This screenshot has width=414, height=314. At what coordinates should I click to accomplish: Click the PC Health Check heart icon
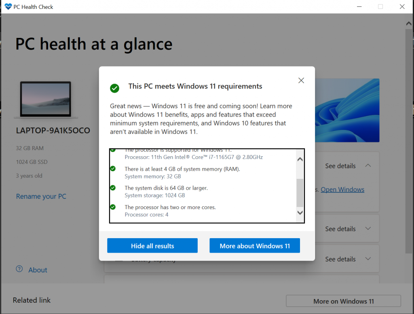pyautogui.click(x=8, y=6)
